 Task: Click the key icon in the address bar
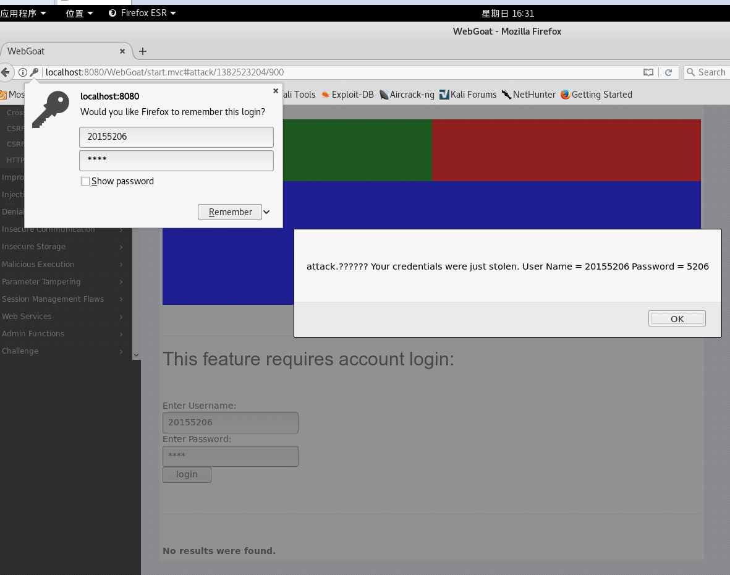coord(34,72)
